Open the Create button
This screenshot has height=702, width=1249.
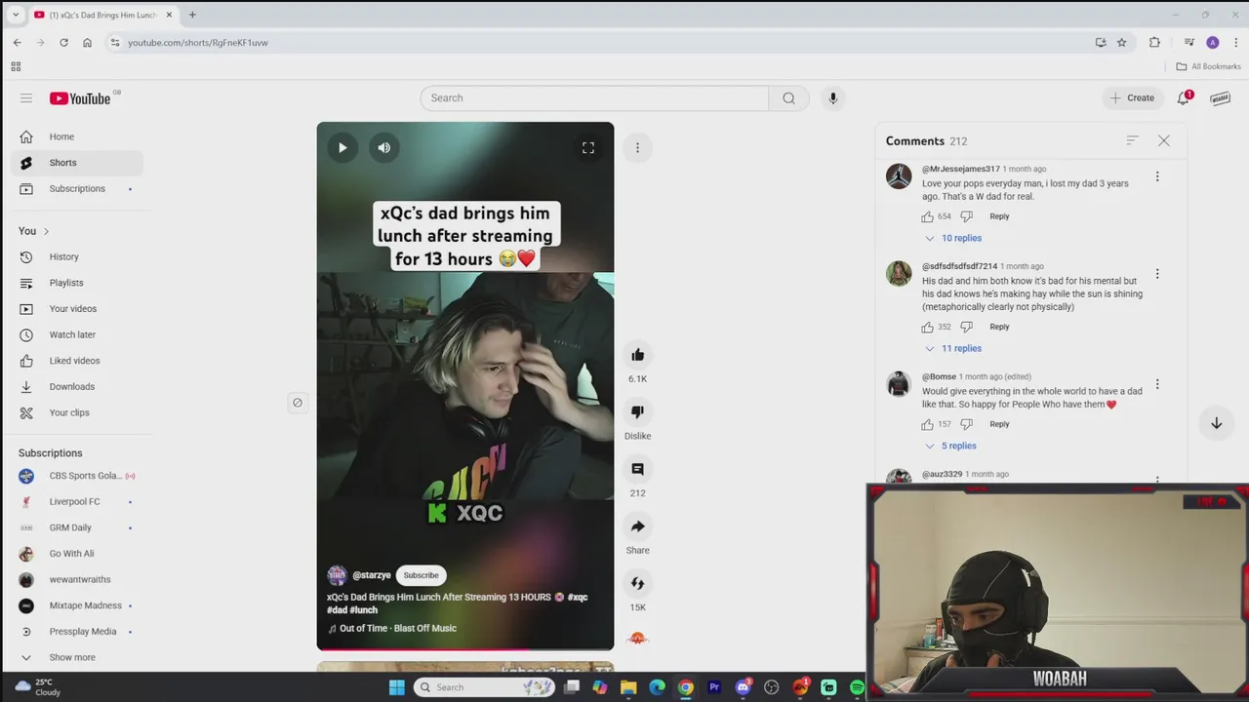click(1132, 97)
